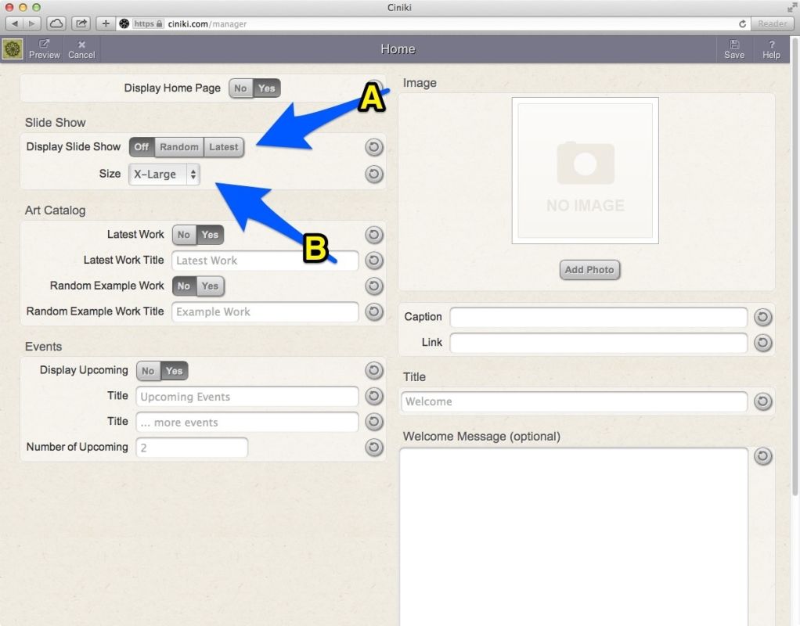
Task: Reset the image Link field
Action: [762, 342]
